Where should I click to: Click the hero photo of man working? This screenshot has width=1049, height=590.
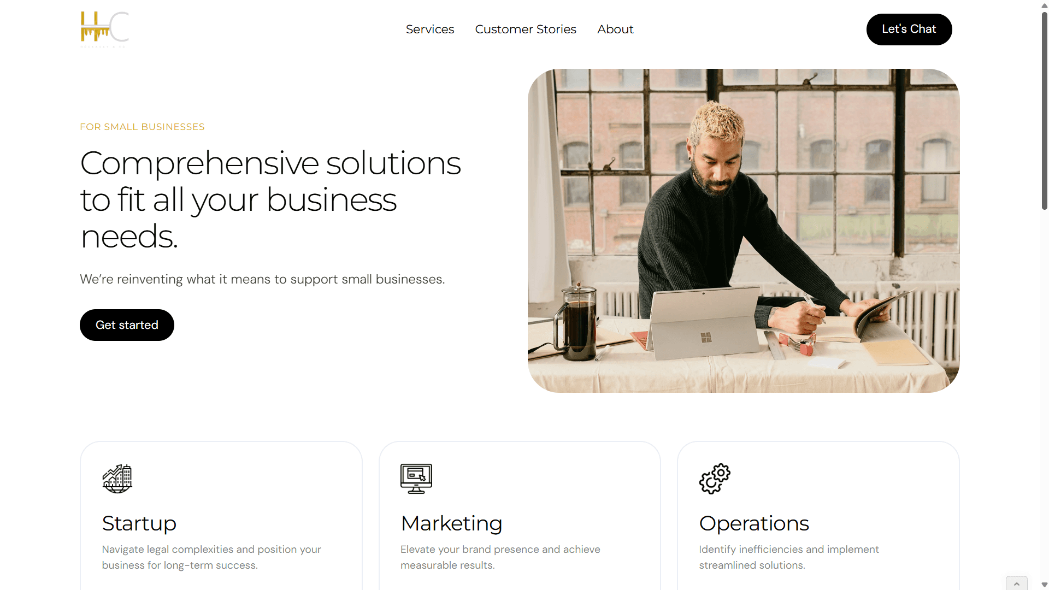pyautogui.click(x=744, y=231)
